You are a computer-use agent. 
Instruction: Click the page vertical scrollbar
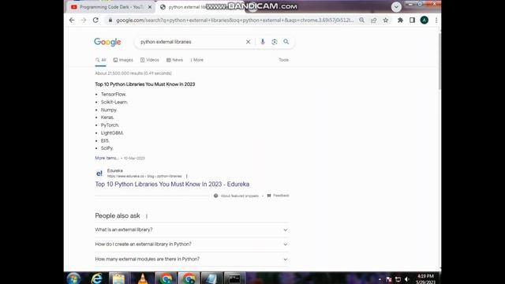(440, 62)
